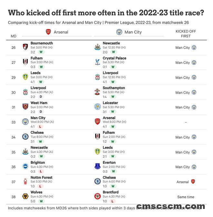The width and height of the screenshot is (213, 217).
Task: Click the Nottm Forest club crest
Action: point(25,182)
